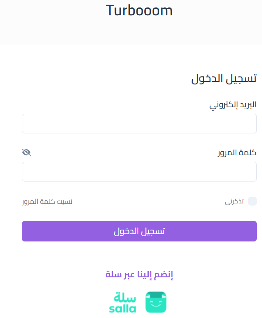Click the Turbooom title at the top

[x=139, y=10]
